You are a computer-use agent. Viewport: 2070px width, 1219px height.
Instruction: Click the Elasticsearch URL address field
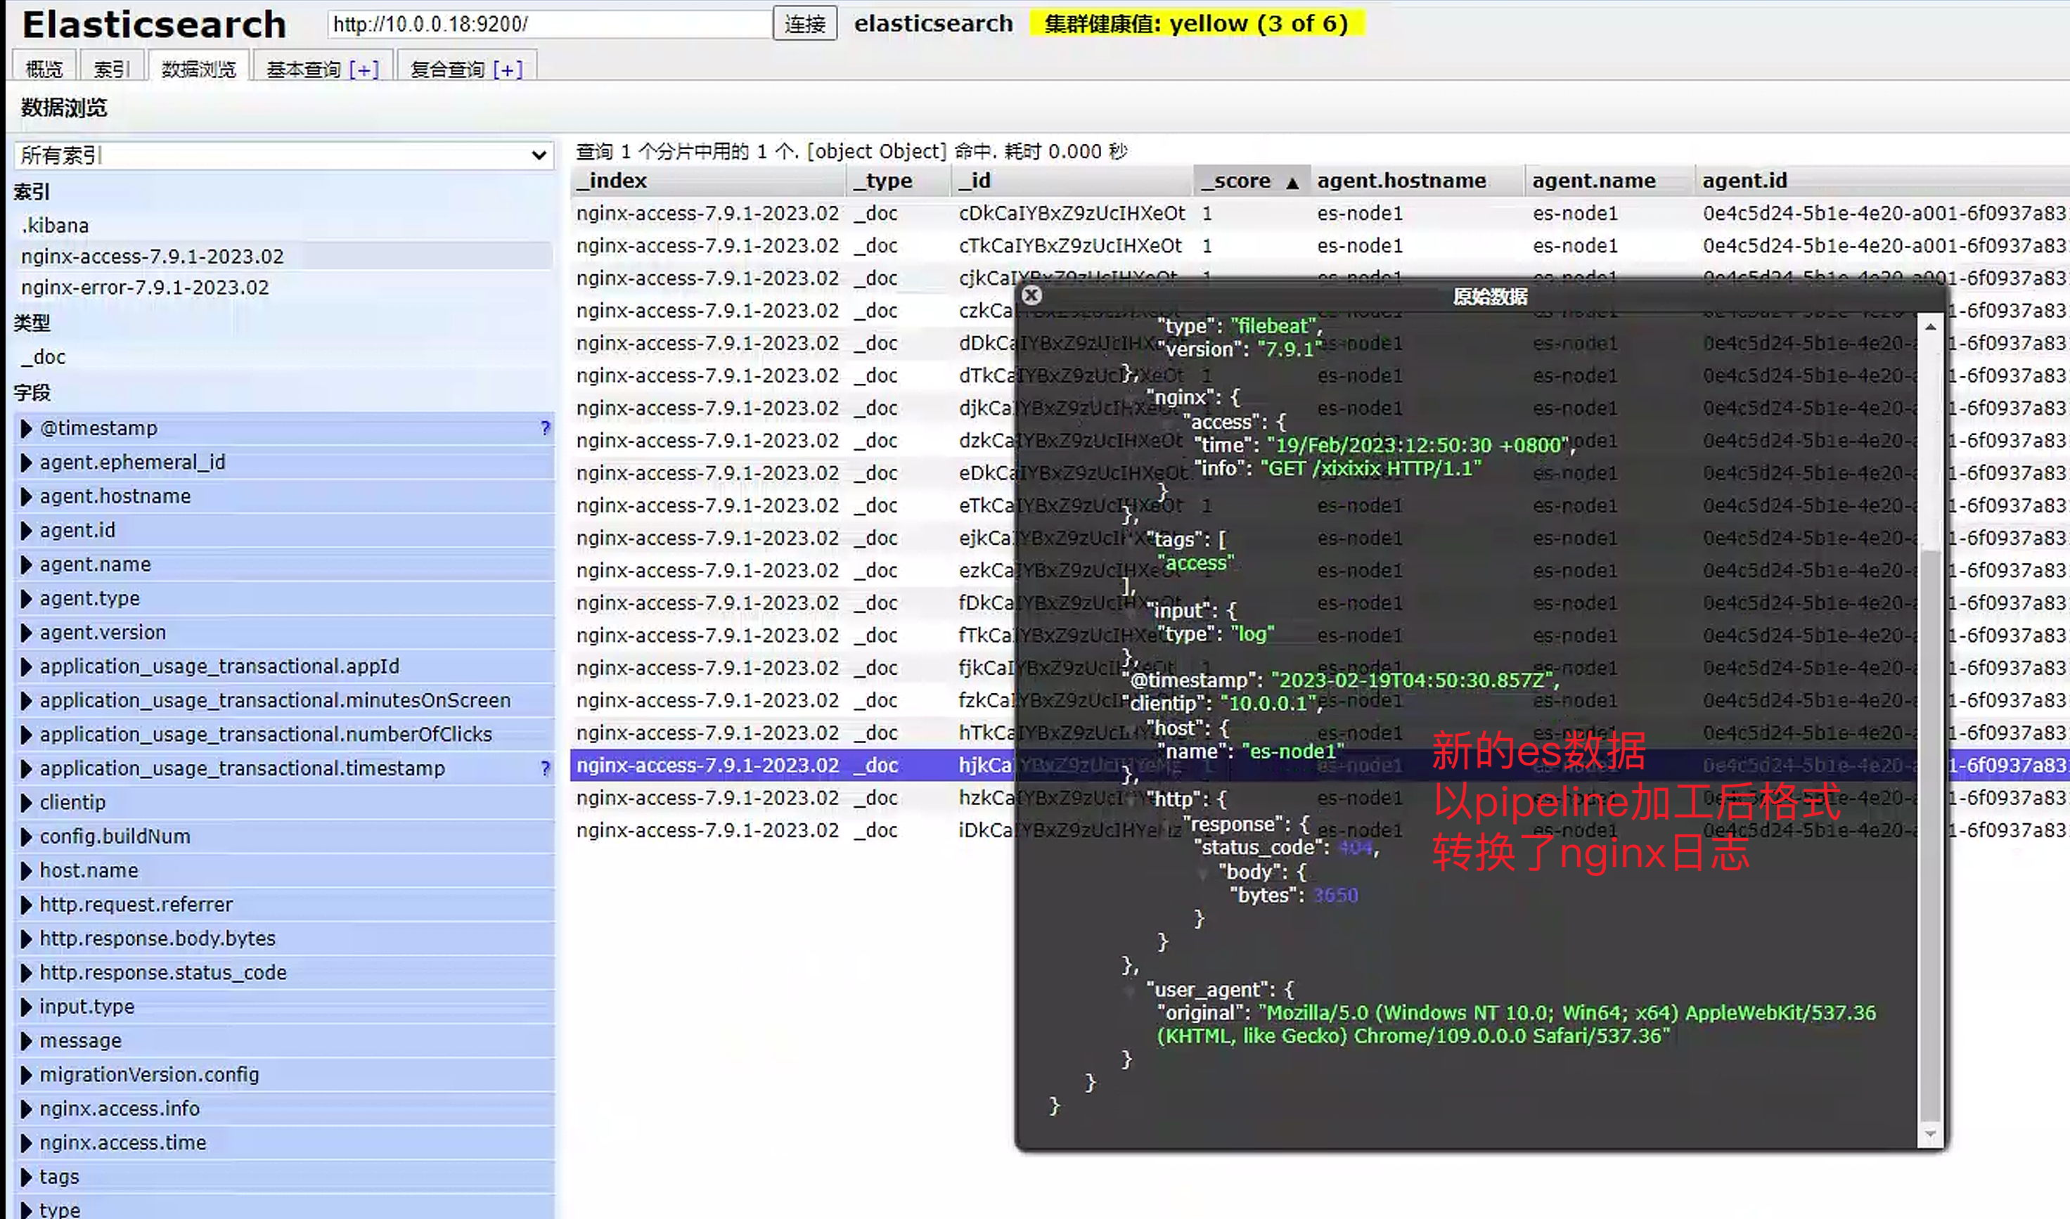tap(548, 24)
